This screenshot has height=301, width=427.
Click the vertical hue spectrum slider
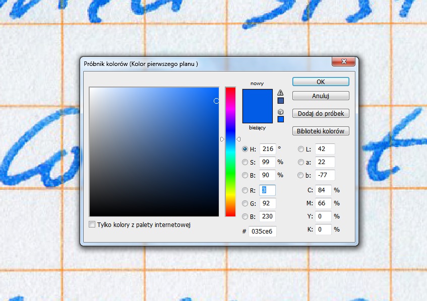pos(230,151)
